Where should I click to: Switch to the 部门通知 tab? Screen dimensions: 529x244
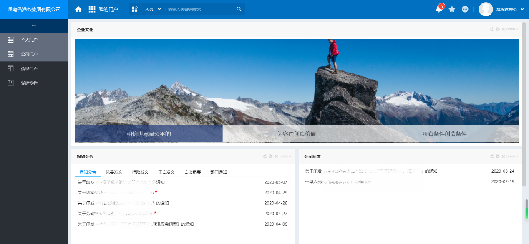(x=219, y=172)
